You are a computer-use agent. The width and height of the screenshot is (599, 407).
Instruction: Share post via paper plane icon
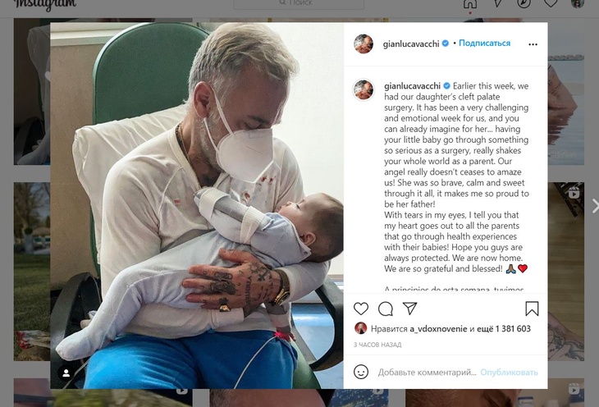coord(409,309)
